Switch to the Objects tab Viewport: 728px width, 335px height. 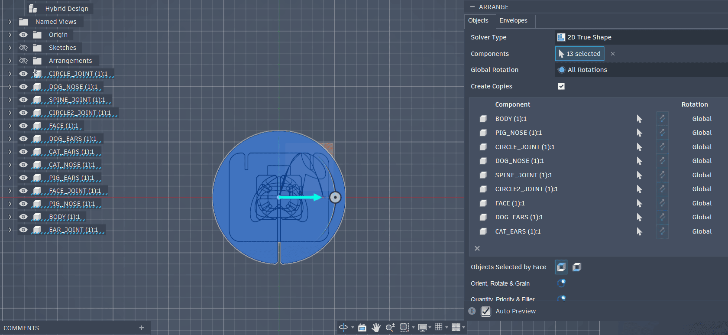click(478, 20)
